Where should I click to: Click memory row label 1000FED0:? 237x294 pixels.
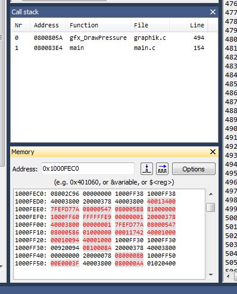click(31, 201)
